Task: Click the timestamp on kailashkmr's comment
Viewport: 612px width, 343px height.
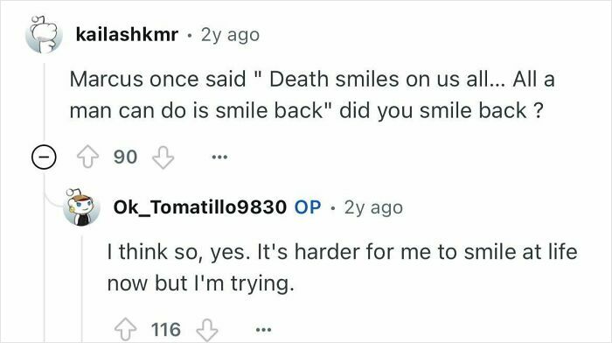Action: coord(230,35)
